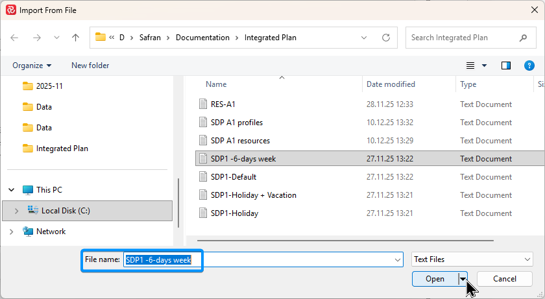Viewport: 545px width, 299px height.
Task: Expand the Network node
Action: 12,232
